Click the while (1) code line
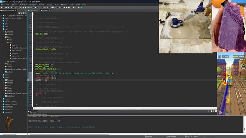The image size is (246, 138). point(41,93)
